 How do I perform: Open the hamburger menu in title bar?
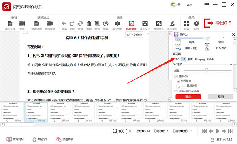click(207, 4)
